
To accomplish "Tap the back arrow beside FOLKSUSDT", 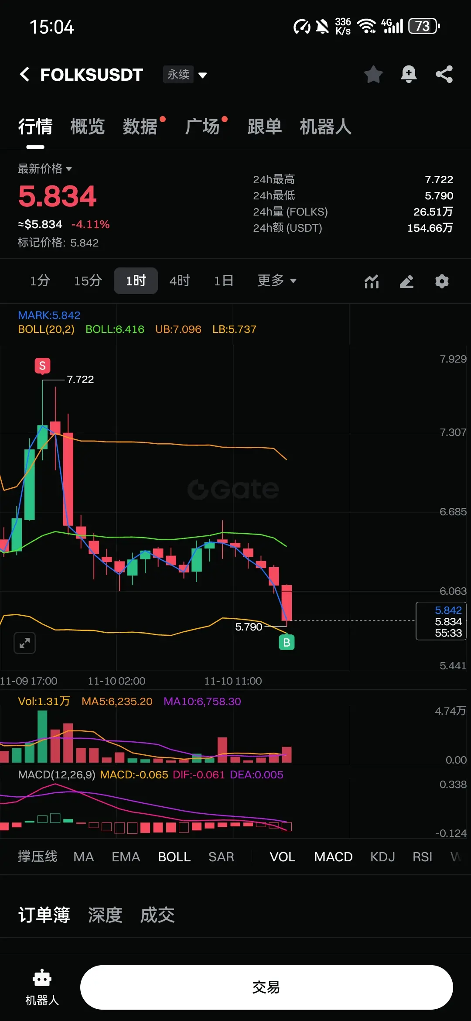I will pos(25,75).
